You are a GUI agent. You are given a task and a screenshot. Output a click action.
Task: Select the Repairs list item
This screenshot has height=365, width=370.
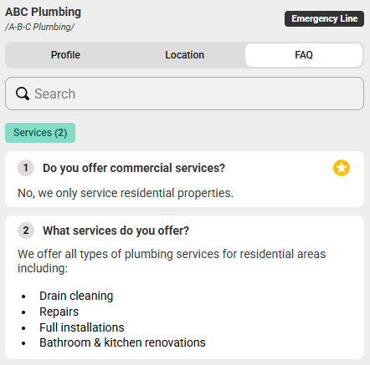click(59, 312)
